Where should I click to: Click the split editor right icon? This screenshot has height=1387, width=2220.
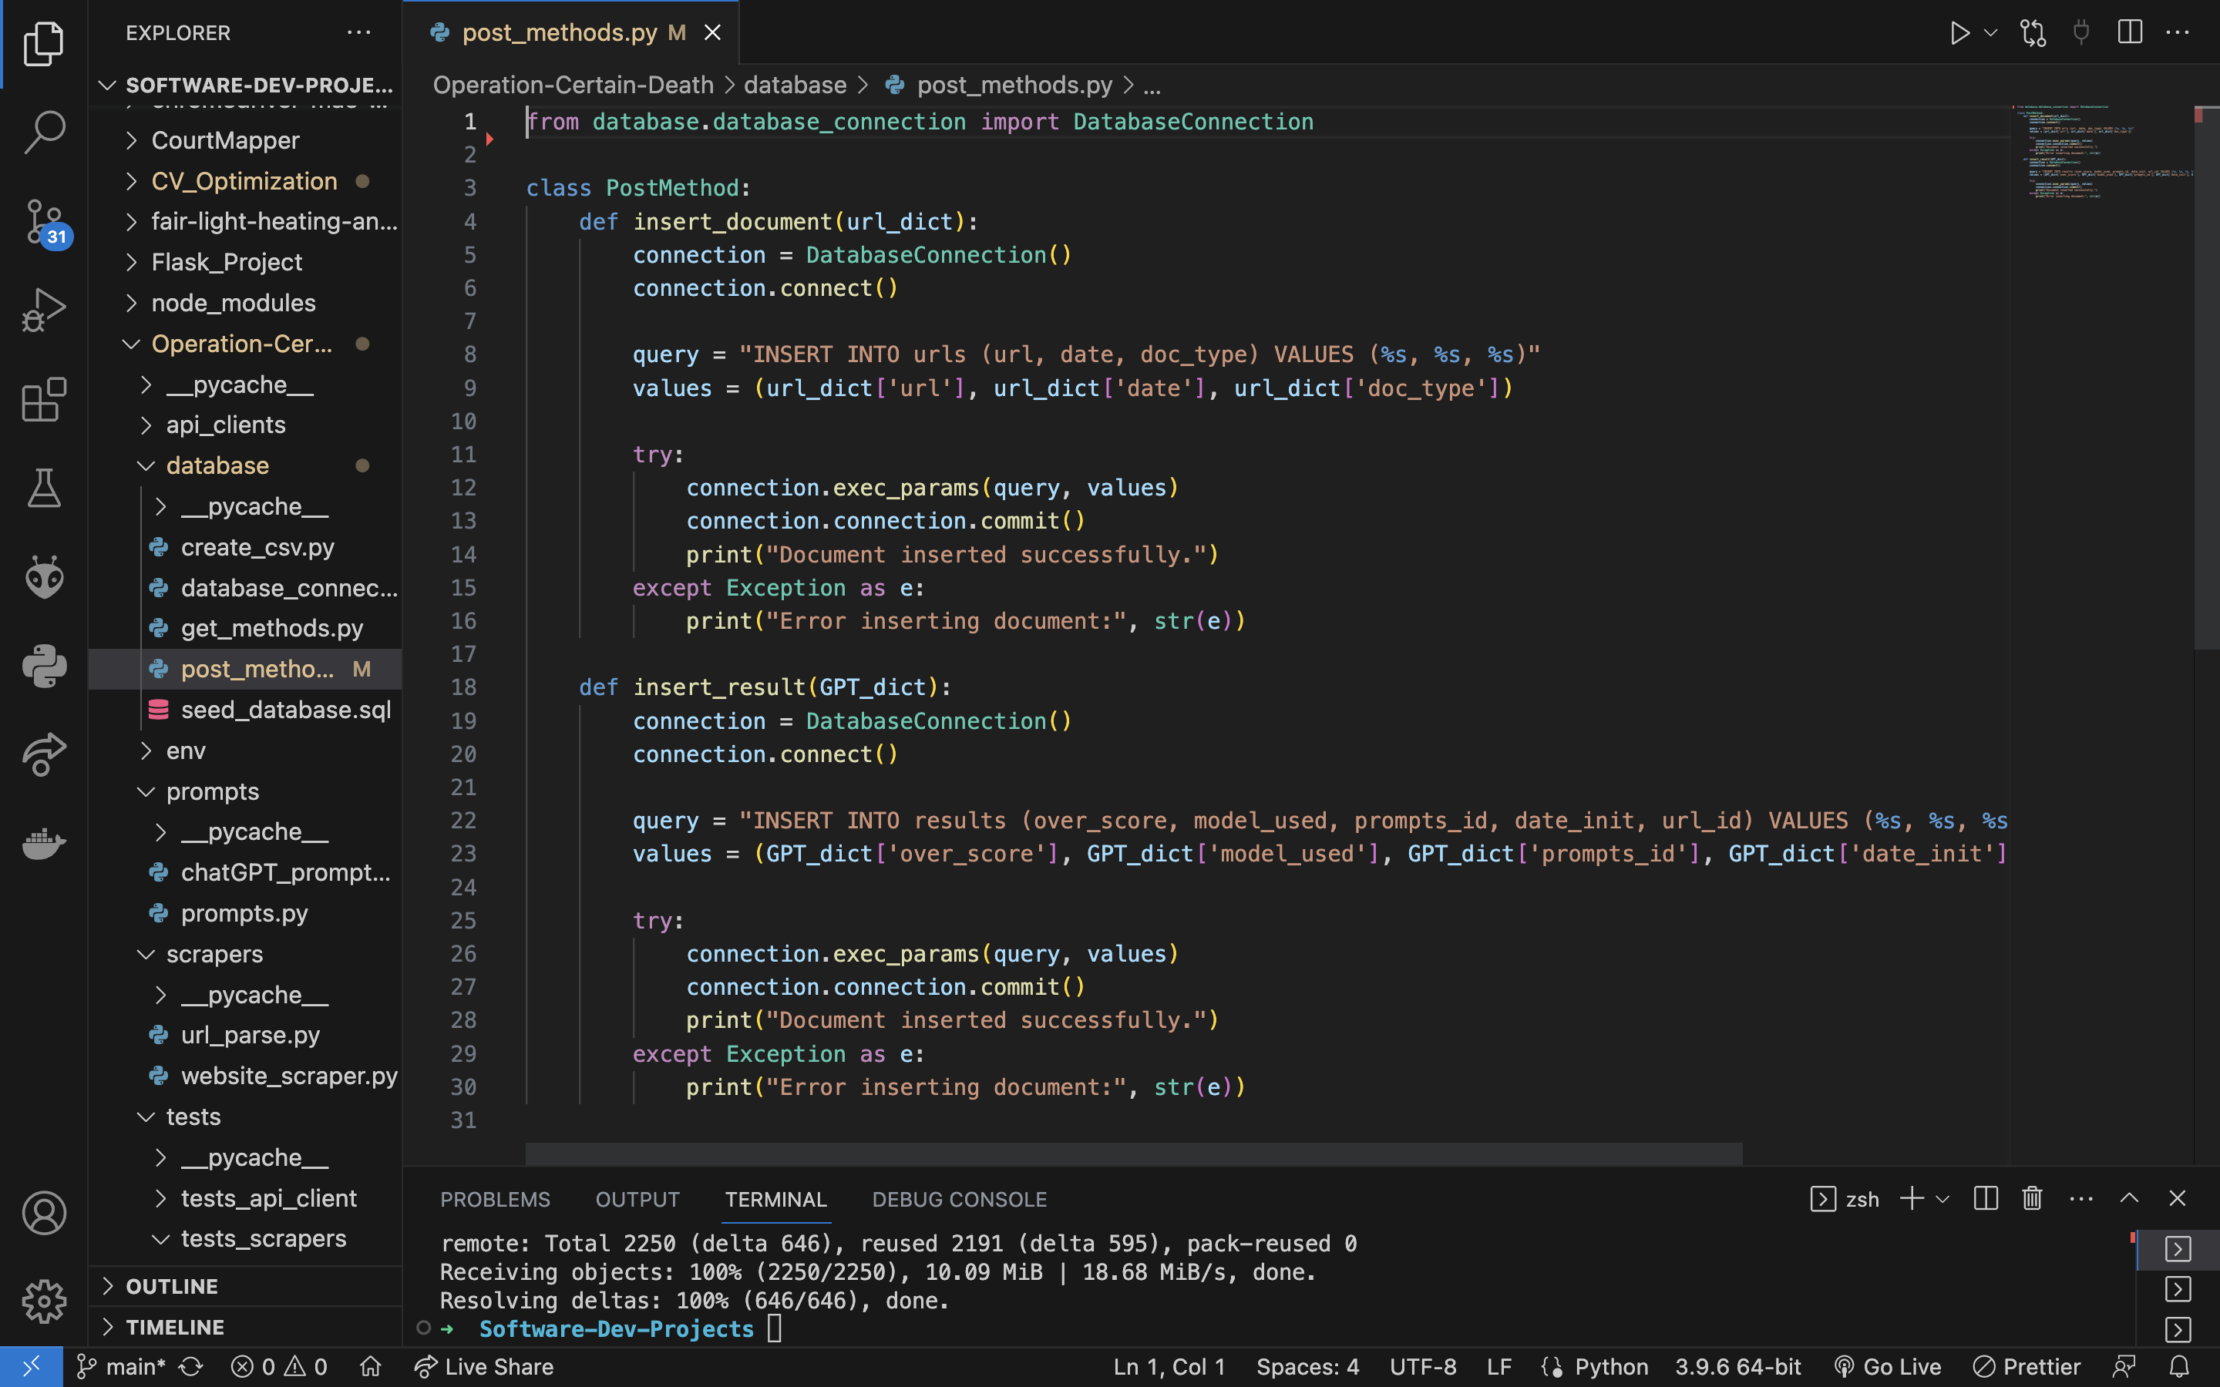coord(2129,33)
